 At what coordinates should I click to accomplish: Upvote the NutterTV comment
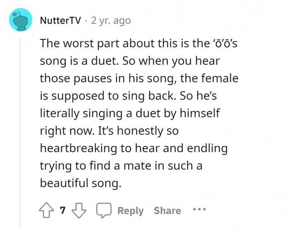click(47, 211)
